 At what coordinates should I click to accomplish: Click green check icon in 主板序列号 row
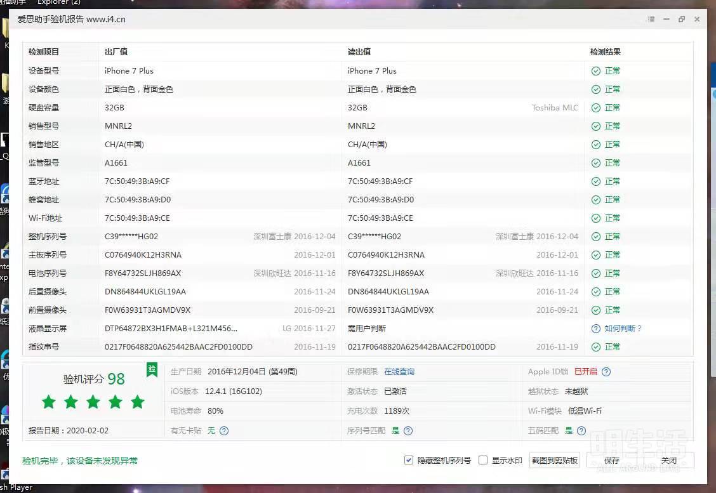596,254
